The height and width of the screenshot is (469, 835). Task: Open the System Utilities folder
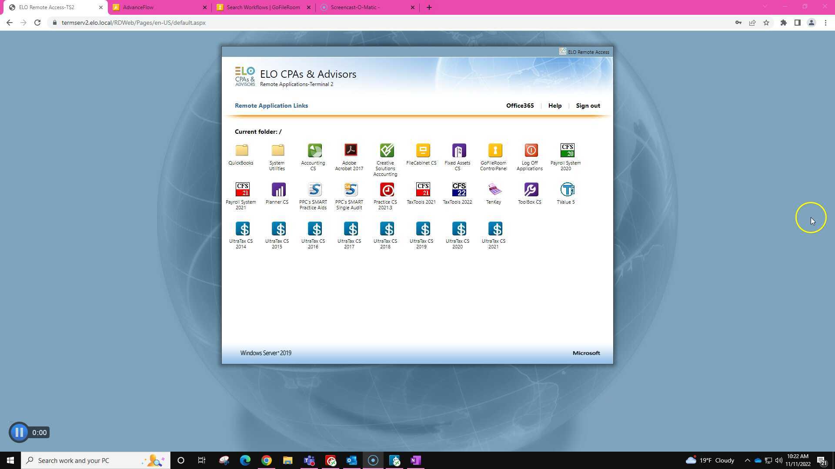[x=278, y=151]
